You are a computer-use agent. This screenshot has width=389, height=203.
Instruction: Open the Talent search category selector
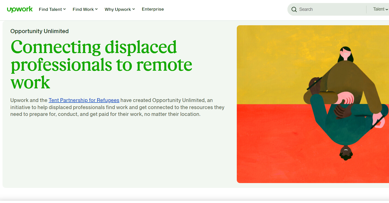point(379,9)
